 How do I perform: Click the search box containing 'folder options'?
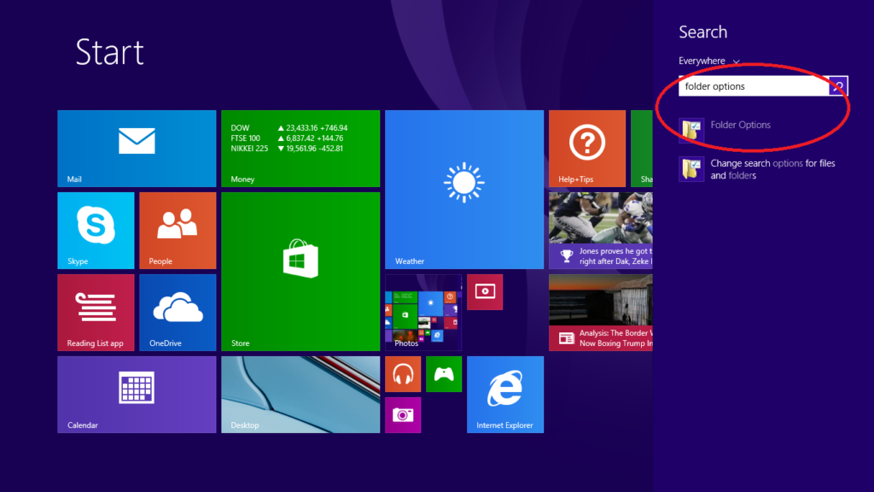754,86
